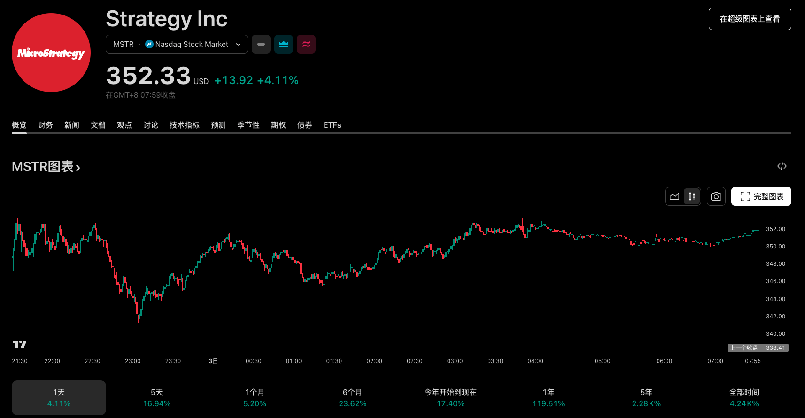This screenshot has width=805, height=418.
Task: Click the gray dash badge icon
Action: pyautogui.click(x=261, y=44)
